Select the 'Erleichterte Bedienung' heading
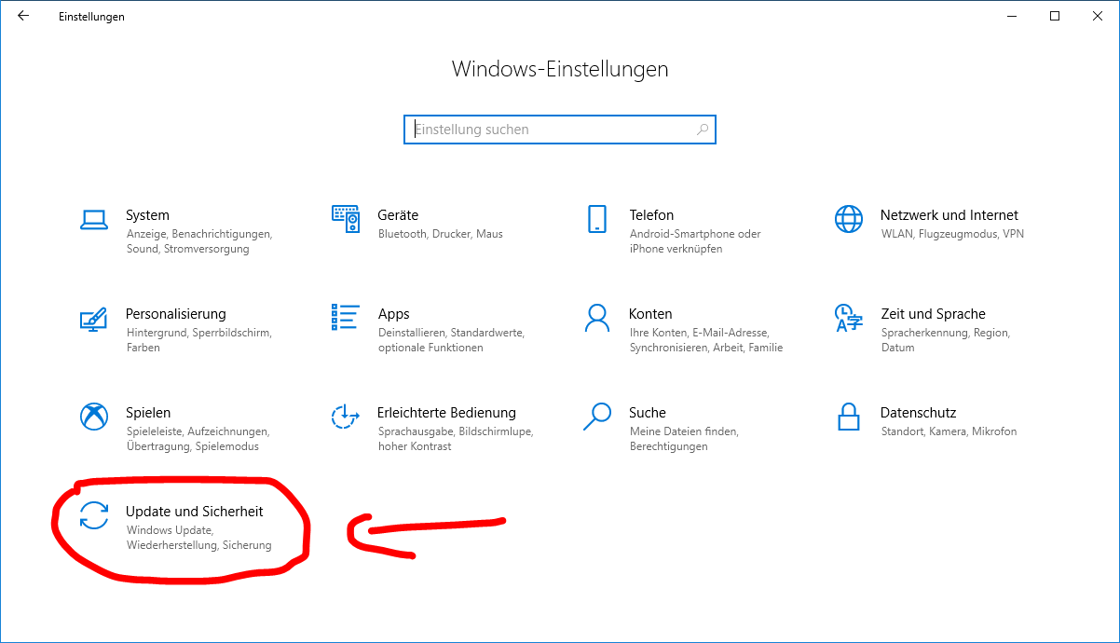 coord(446,413)
